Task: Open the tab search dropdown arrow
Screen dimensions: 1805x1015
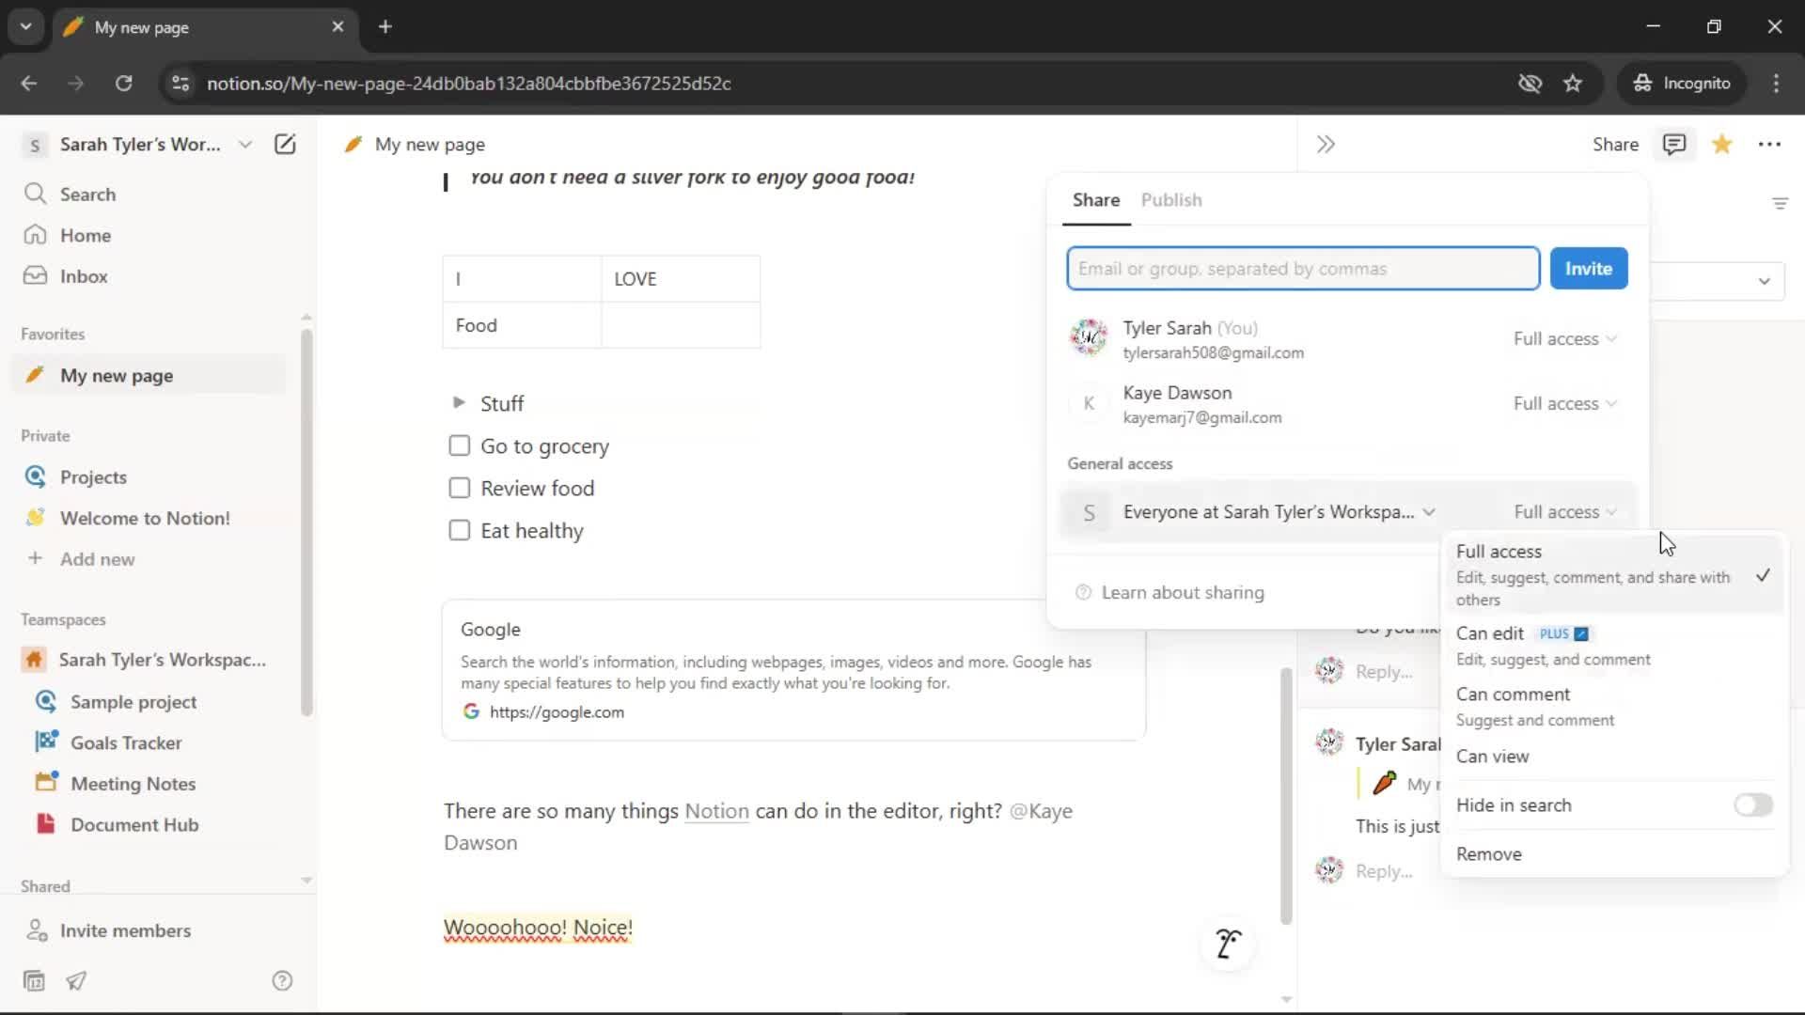Action: tap(26, 26)
